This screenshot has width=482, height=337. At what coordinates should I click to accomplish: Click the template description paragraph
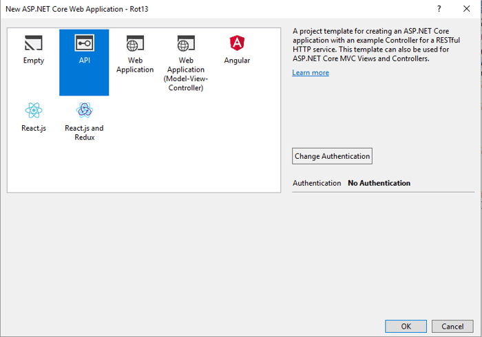[376, 45]
